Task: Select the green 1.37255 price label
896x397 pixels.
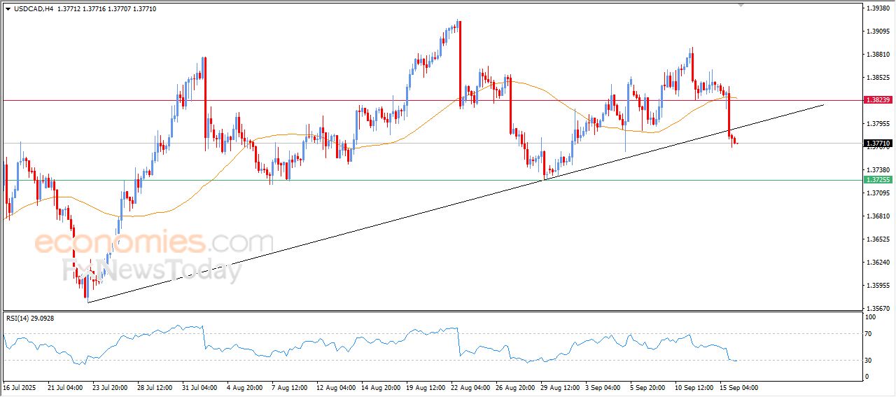Action: [x=878, y=180]
